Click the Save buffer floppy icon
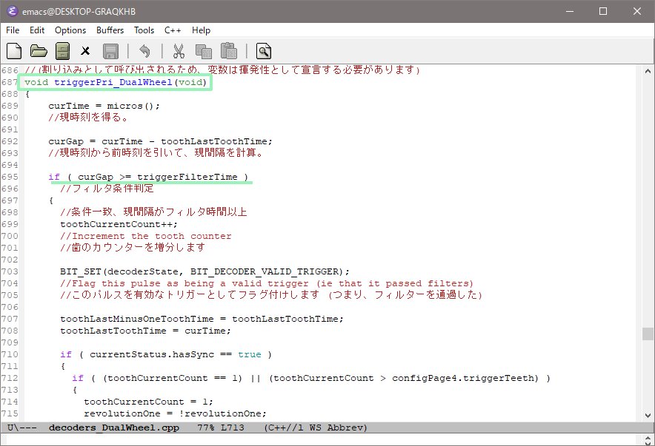Viewport: 655px width, 446px height. coord(110,51)
